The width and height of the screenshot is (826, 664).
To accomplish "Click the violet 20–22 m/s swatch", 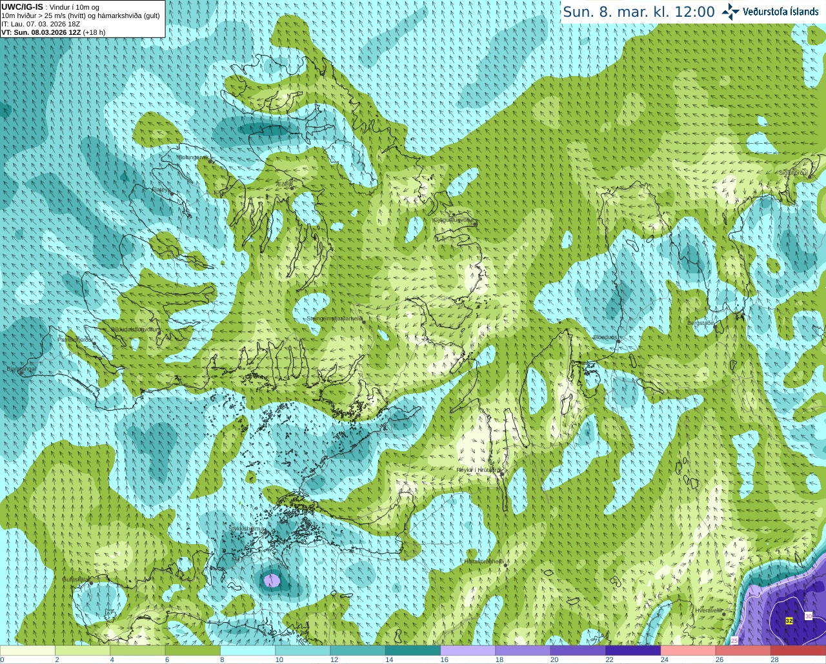I will [578, 650].
